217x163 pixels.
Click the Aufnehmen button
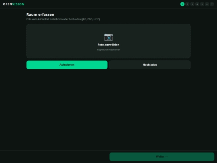[x=67, y=65]
